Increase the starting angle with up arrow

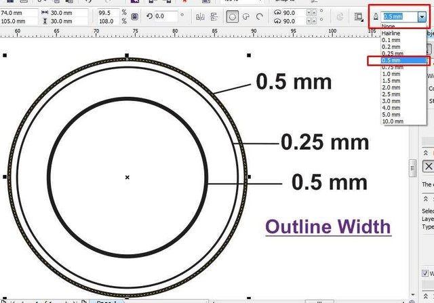(x=314, y=13)
